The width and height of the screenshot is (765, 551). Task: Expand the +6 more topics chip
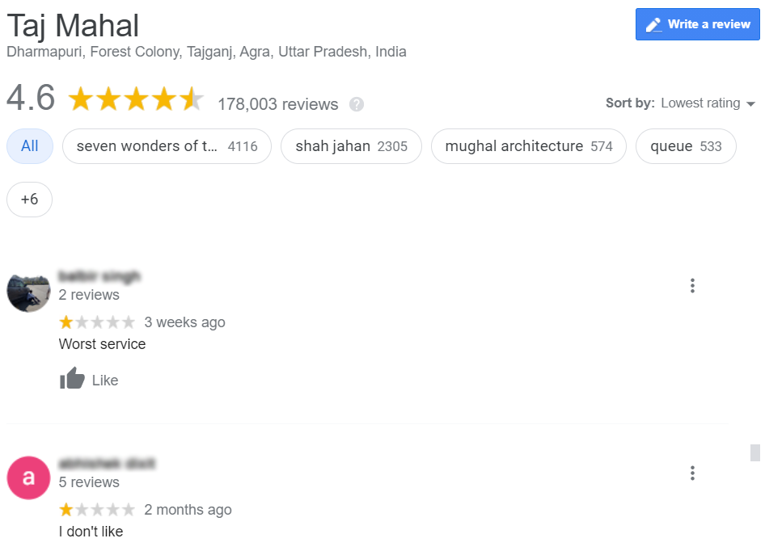29,200
